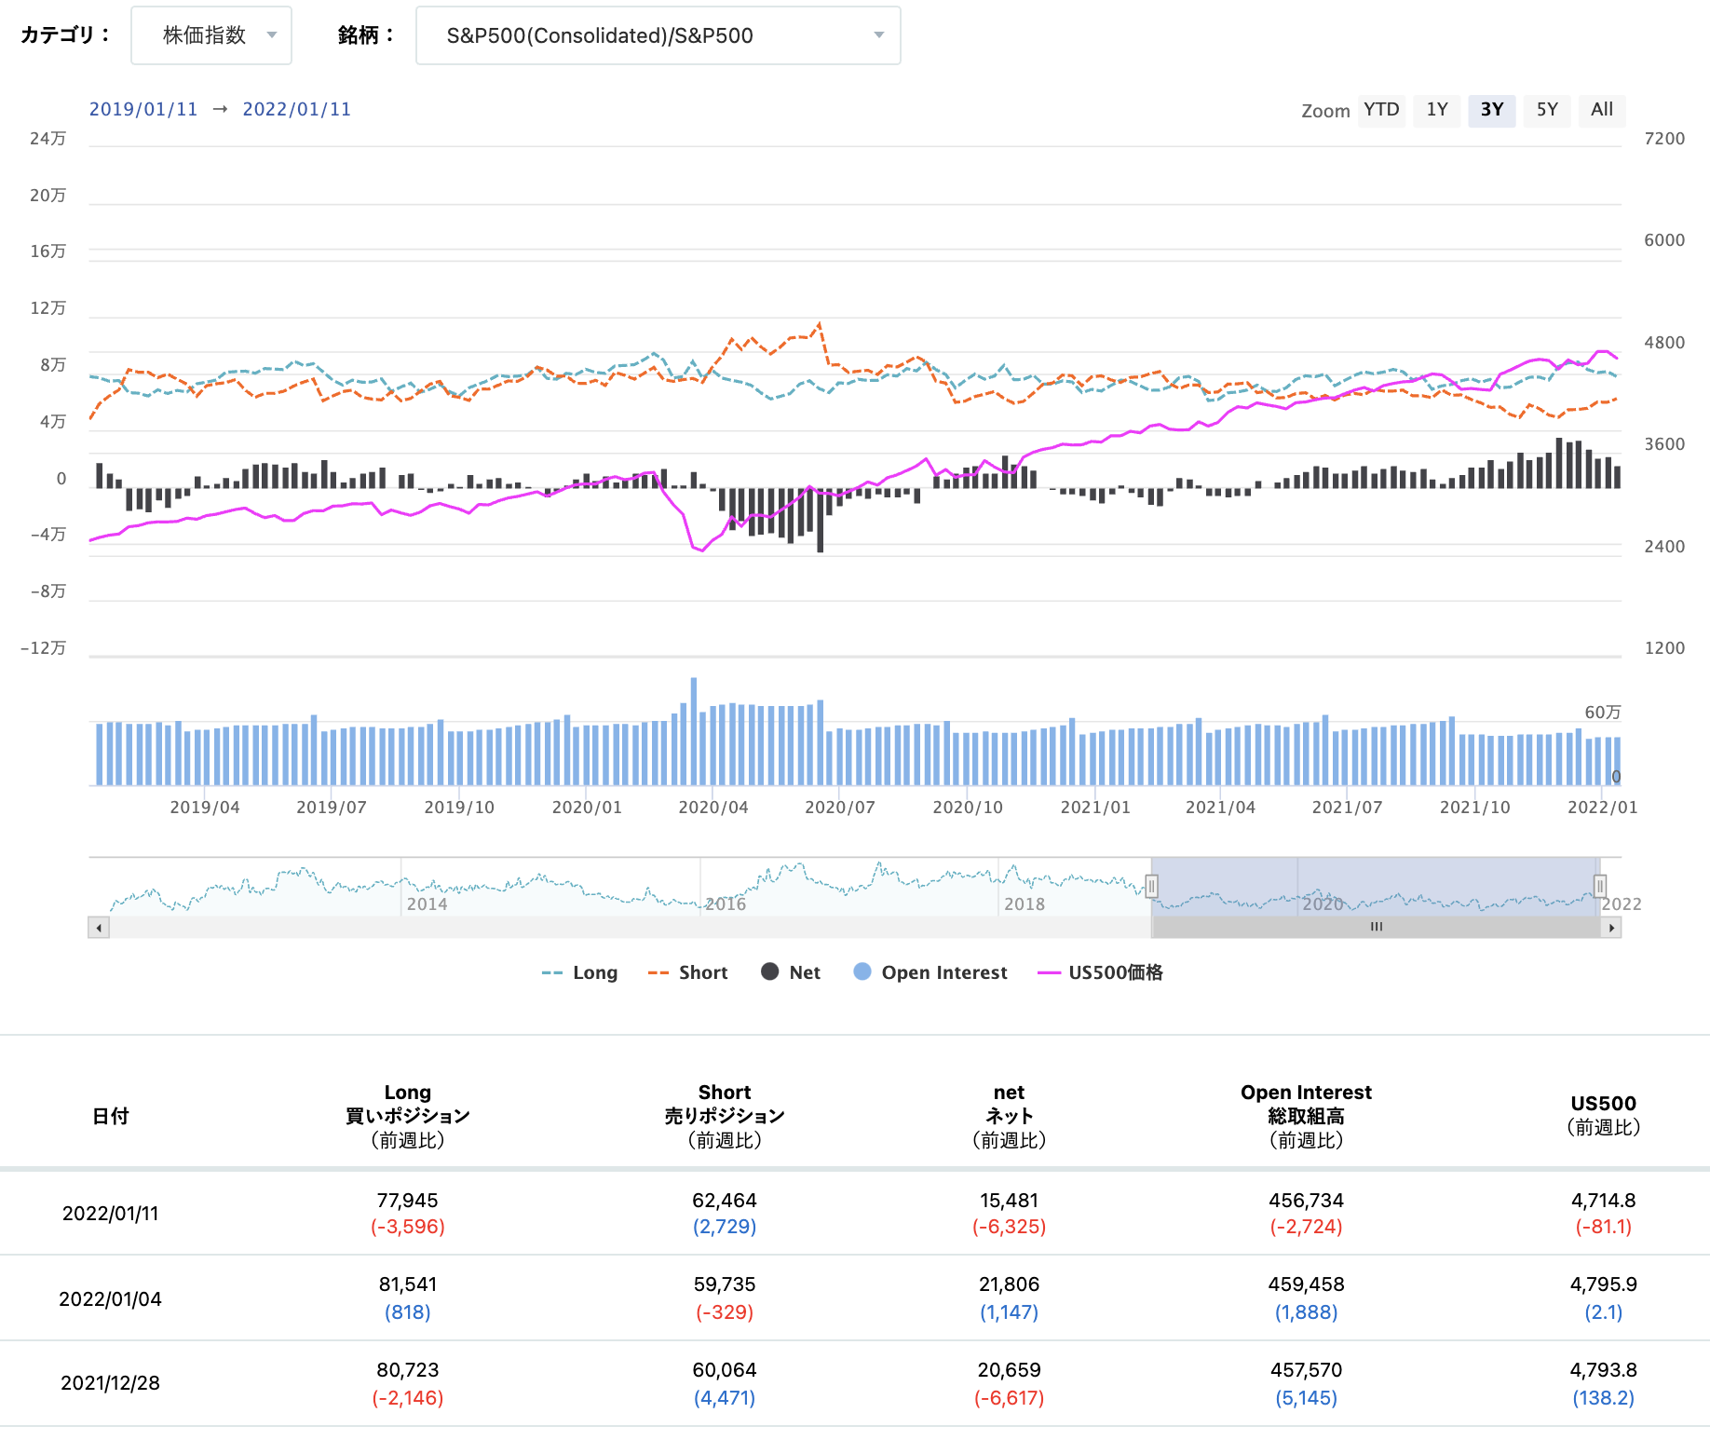
Task: Click the 2022/01/11 date cell
Action: coord(111,1214)
